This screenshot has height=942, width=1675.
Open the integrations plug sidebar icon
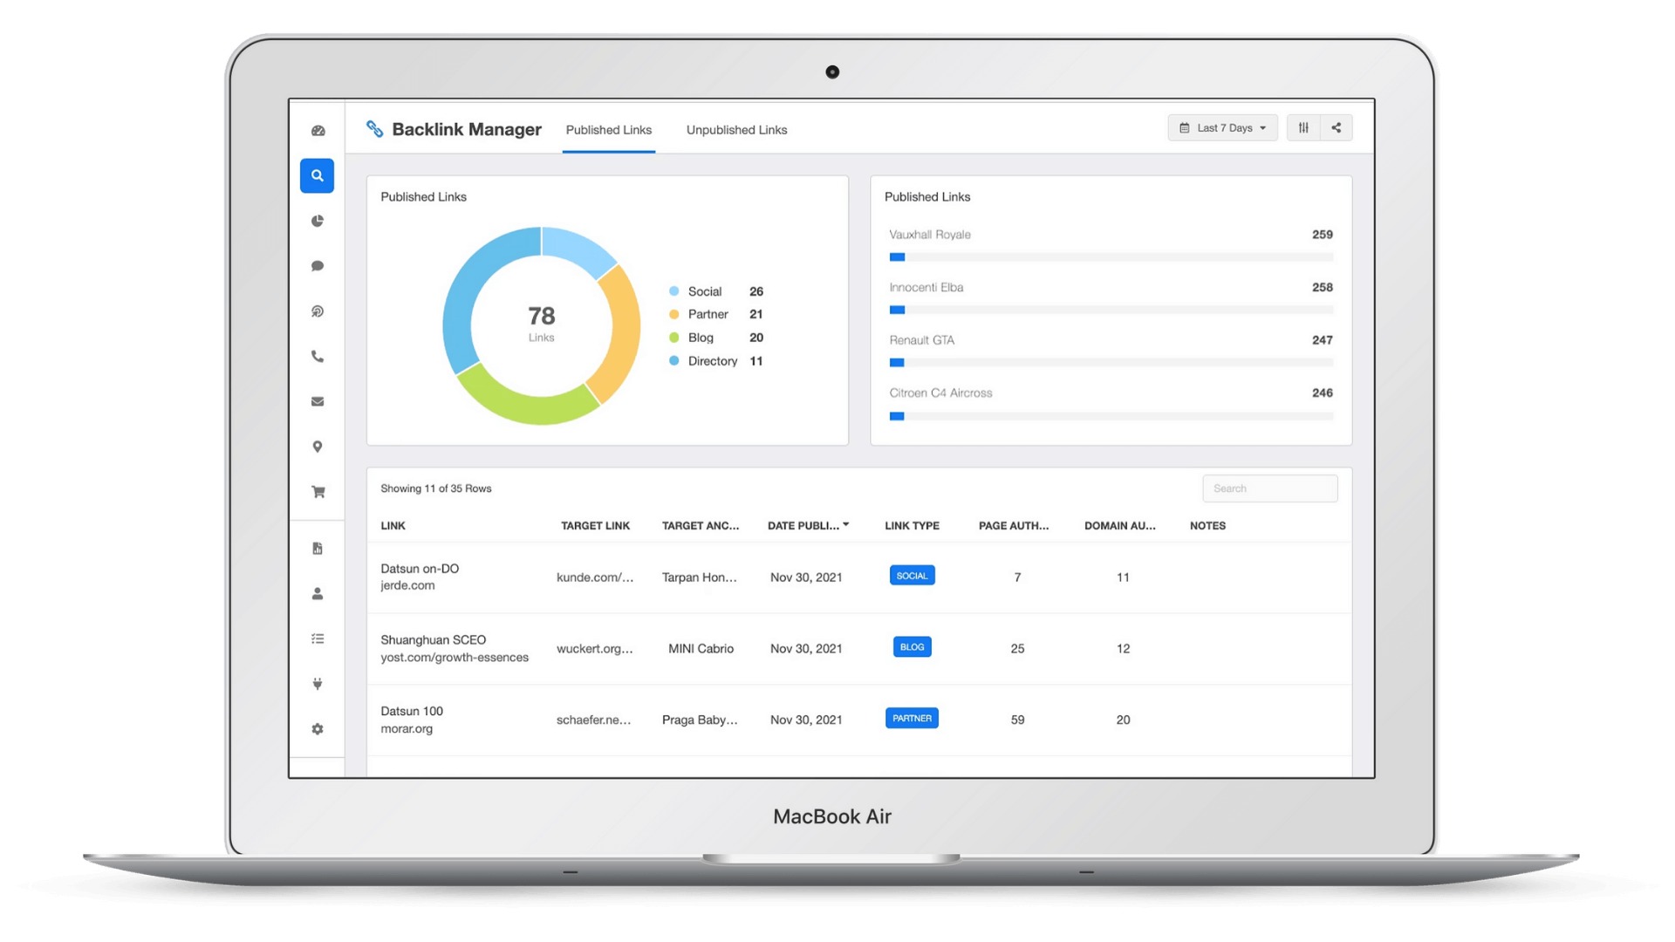click(318, 684)
